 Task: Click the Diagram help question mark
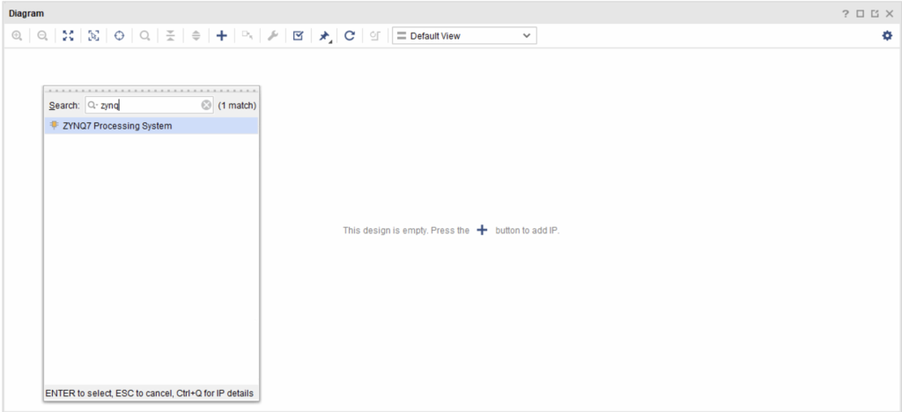pos(846,14)
